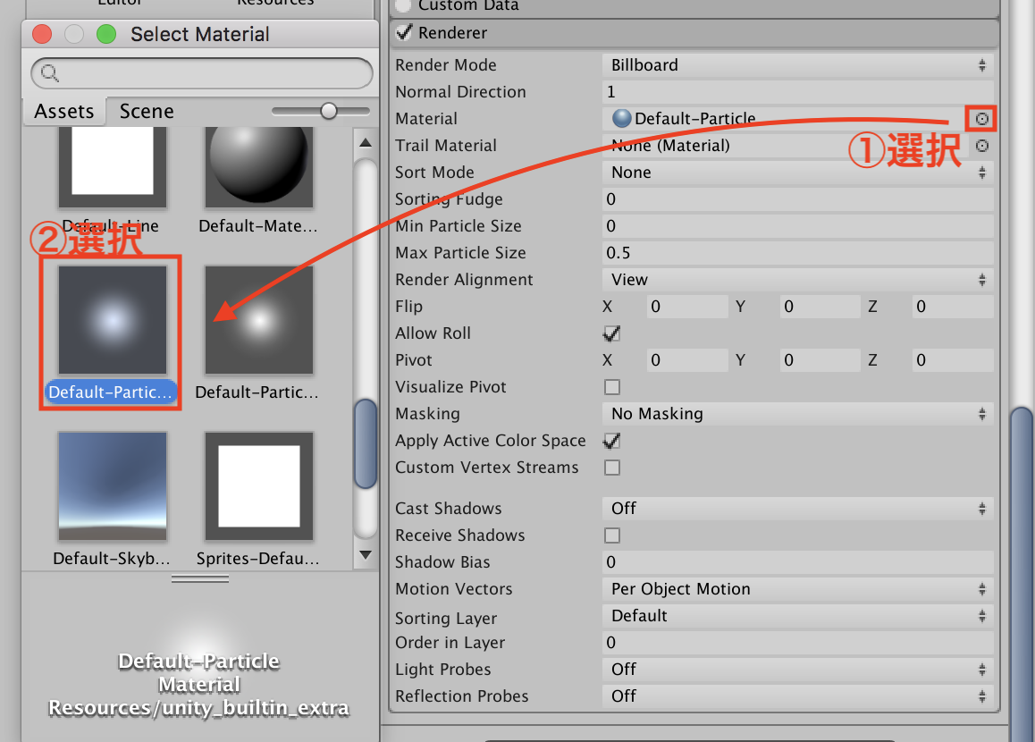The width and height of the screenshot is (1035, 742).
Task: Select the Default-Skybox material thumbnail
Action: tap(112, 486)
